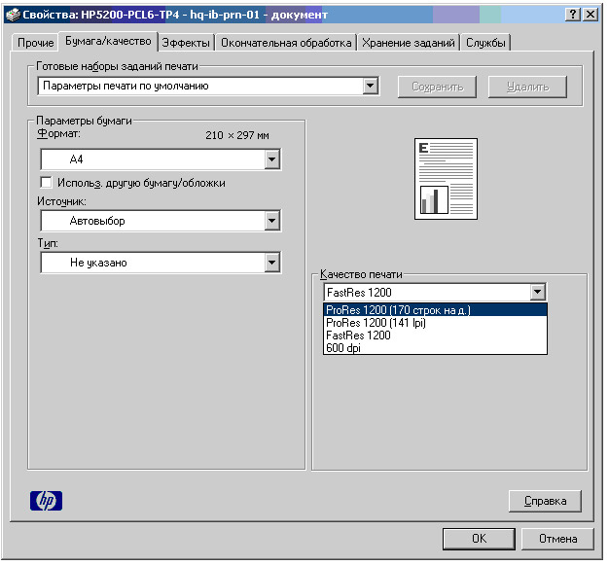Click the A4 paper size combo box

pos(161,159)
